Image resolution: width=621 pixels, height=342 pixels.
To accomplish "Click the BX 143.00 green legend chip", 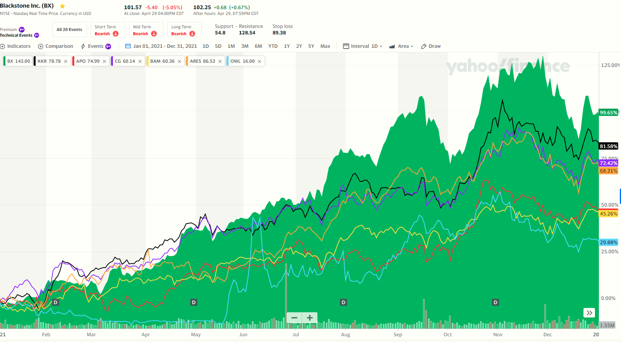I will click(18, 61).
